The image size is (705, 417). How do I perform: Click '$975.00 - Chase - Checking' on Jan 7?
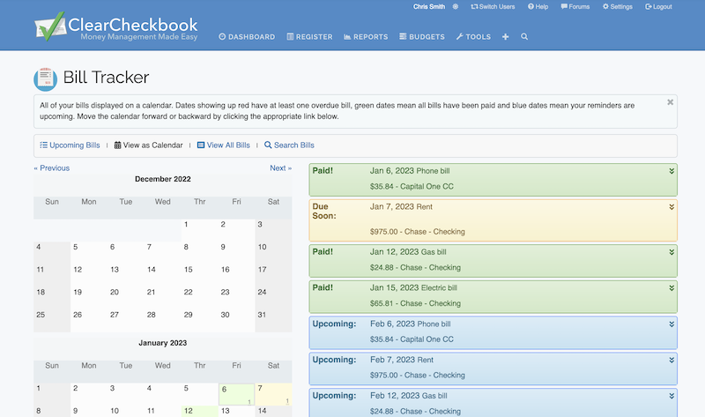(x=417, y=232)
